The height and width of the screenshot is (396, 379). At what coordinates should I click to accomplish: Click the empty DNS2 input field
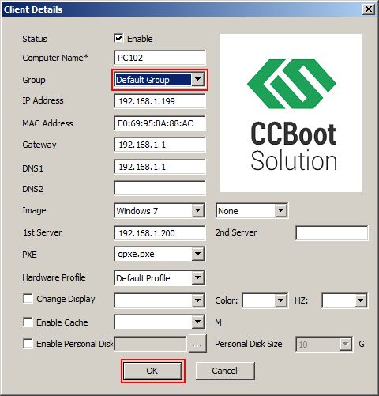[x=159, y=188]
